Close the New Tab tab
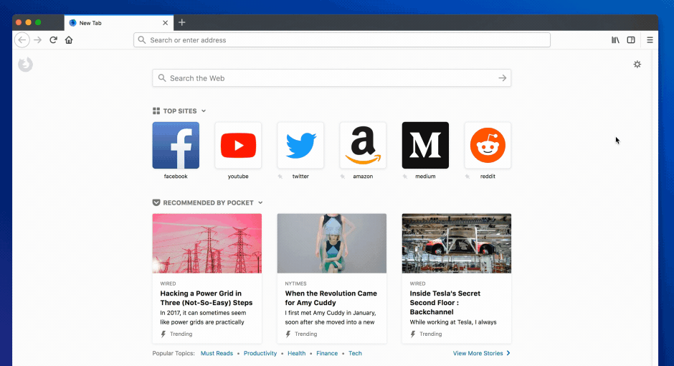This screenshot has width=674, height=366. pos(166,23)
